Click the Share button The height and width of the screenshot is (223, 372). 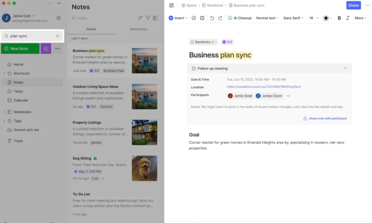[x=354, y=5]
